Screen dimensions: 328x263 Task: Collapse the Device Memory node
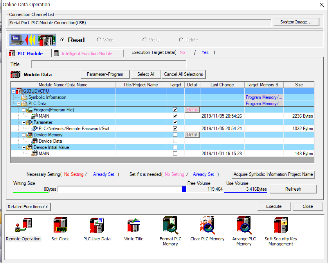click(x=23, y=135)
